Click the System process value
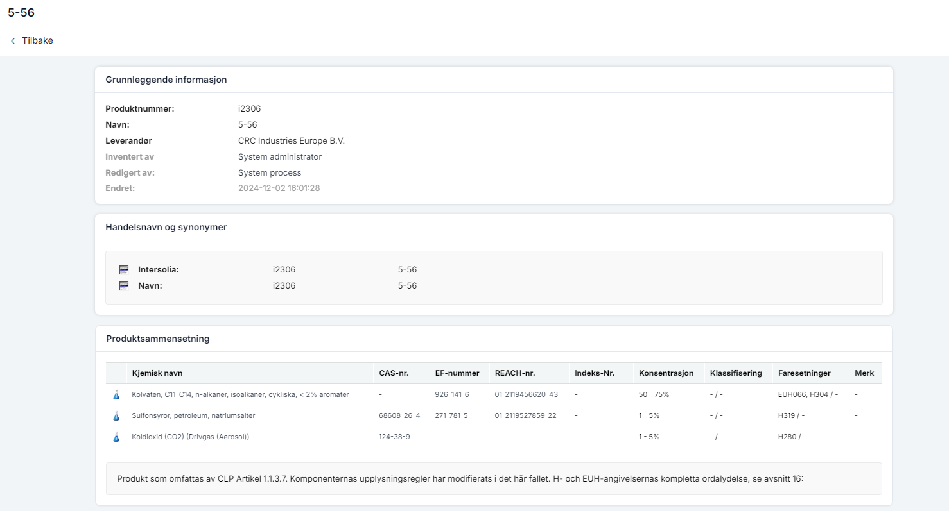 270,173
